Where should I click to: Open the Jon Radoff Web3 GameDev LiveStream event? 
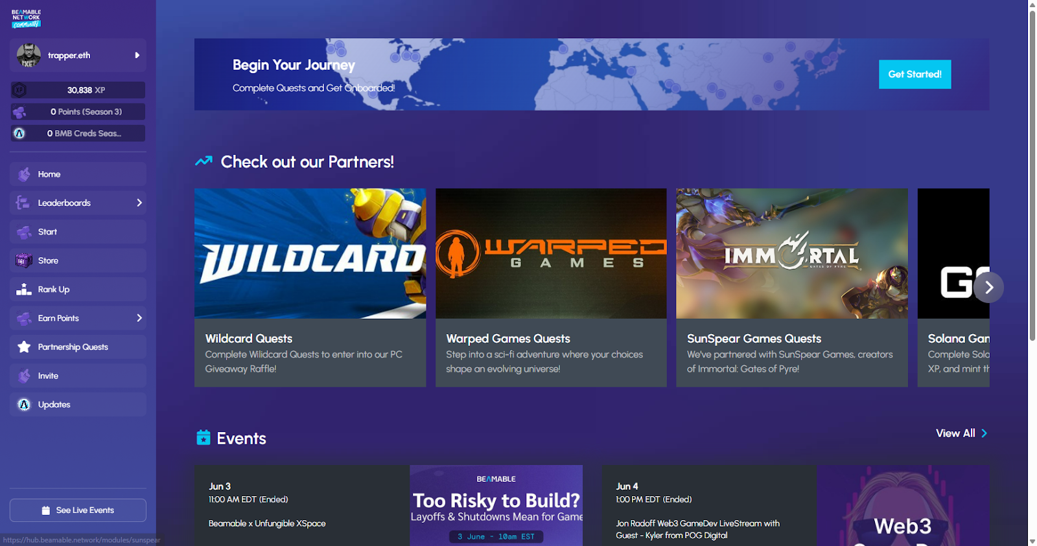[x=697, y=529]
